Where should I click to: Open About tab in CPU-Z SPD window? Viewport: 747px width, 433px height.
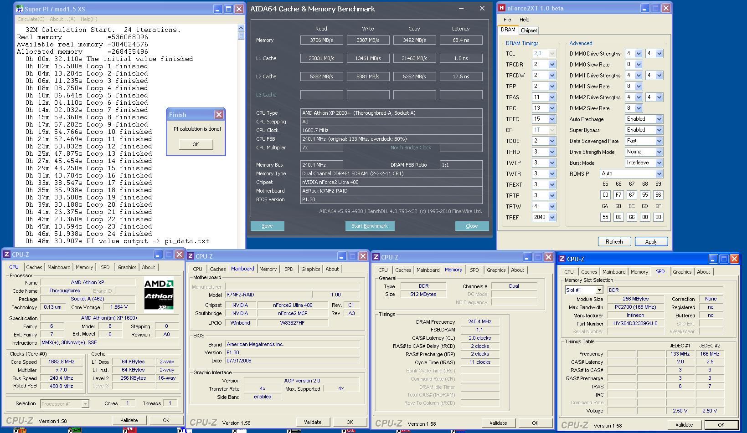click(704, 272)
